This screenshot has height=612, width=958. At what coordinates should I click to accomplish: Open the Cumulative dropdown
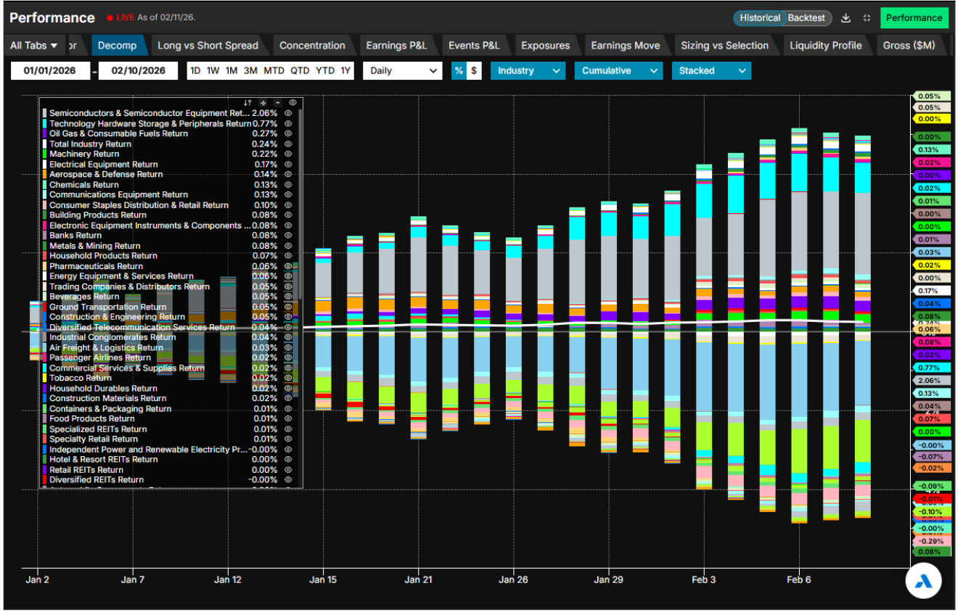[x=618, y=70]
